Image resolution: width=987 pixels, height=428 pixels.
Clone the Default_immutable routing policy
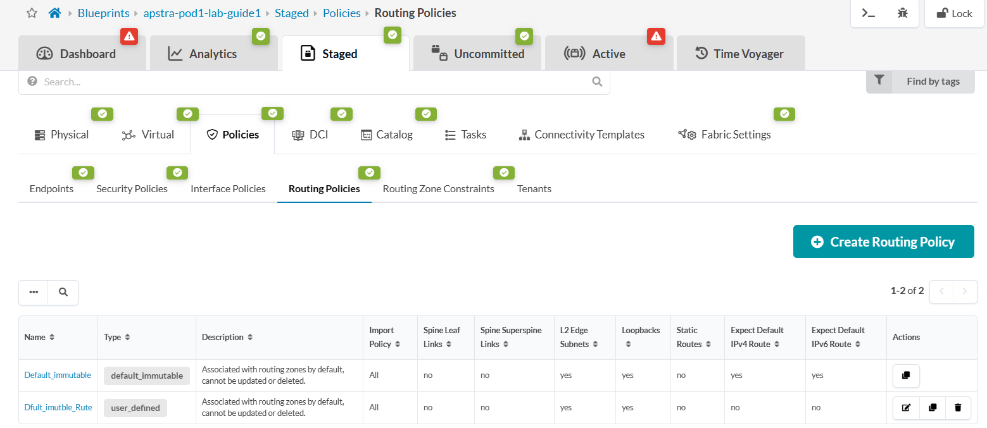906,376
